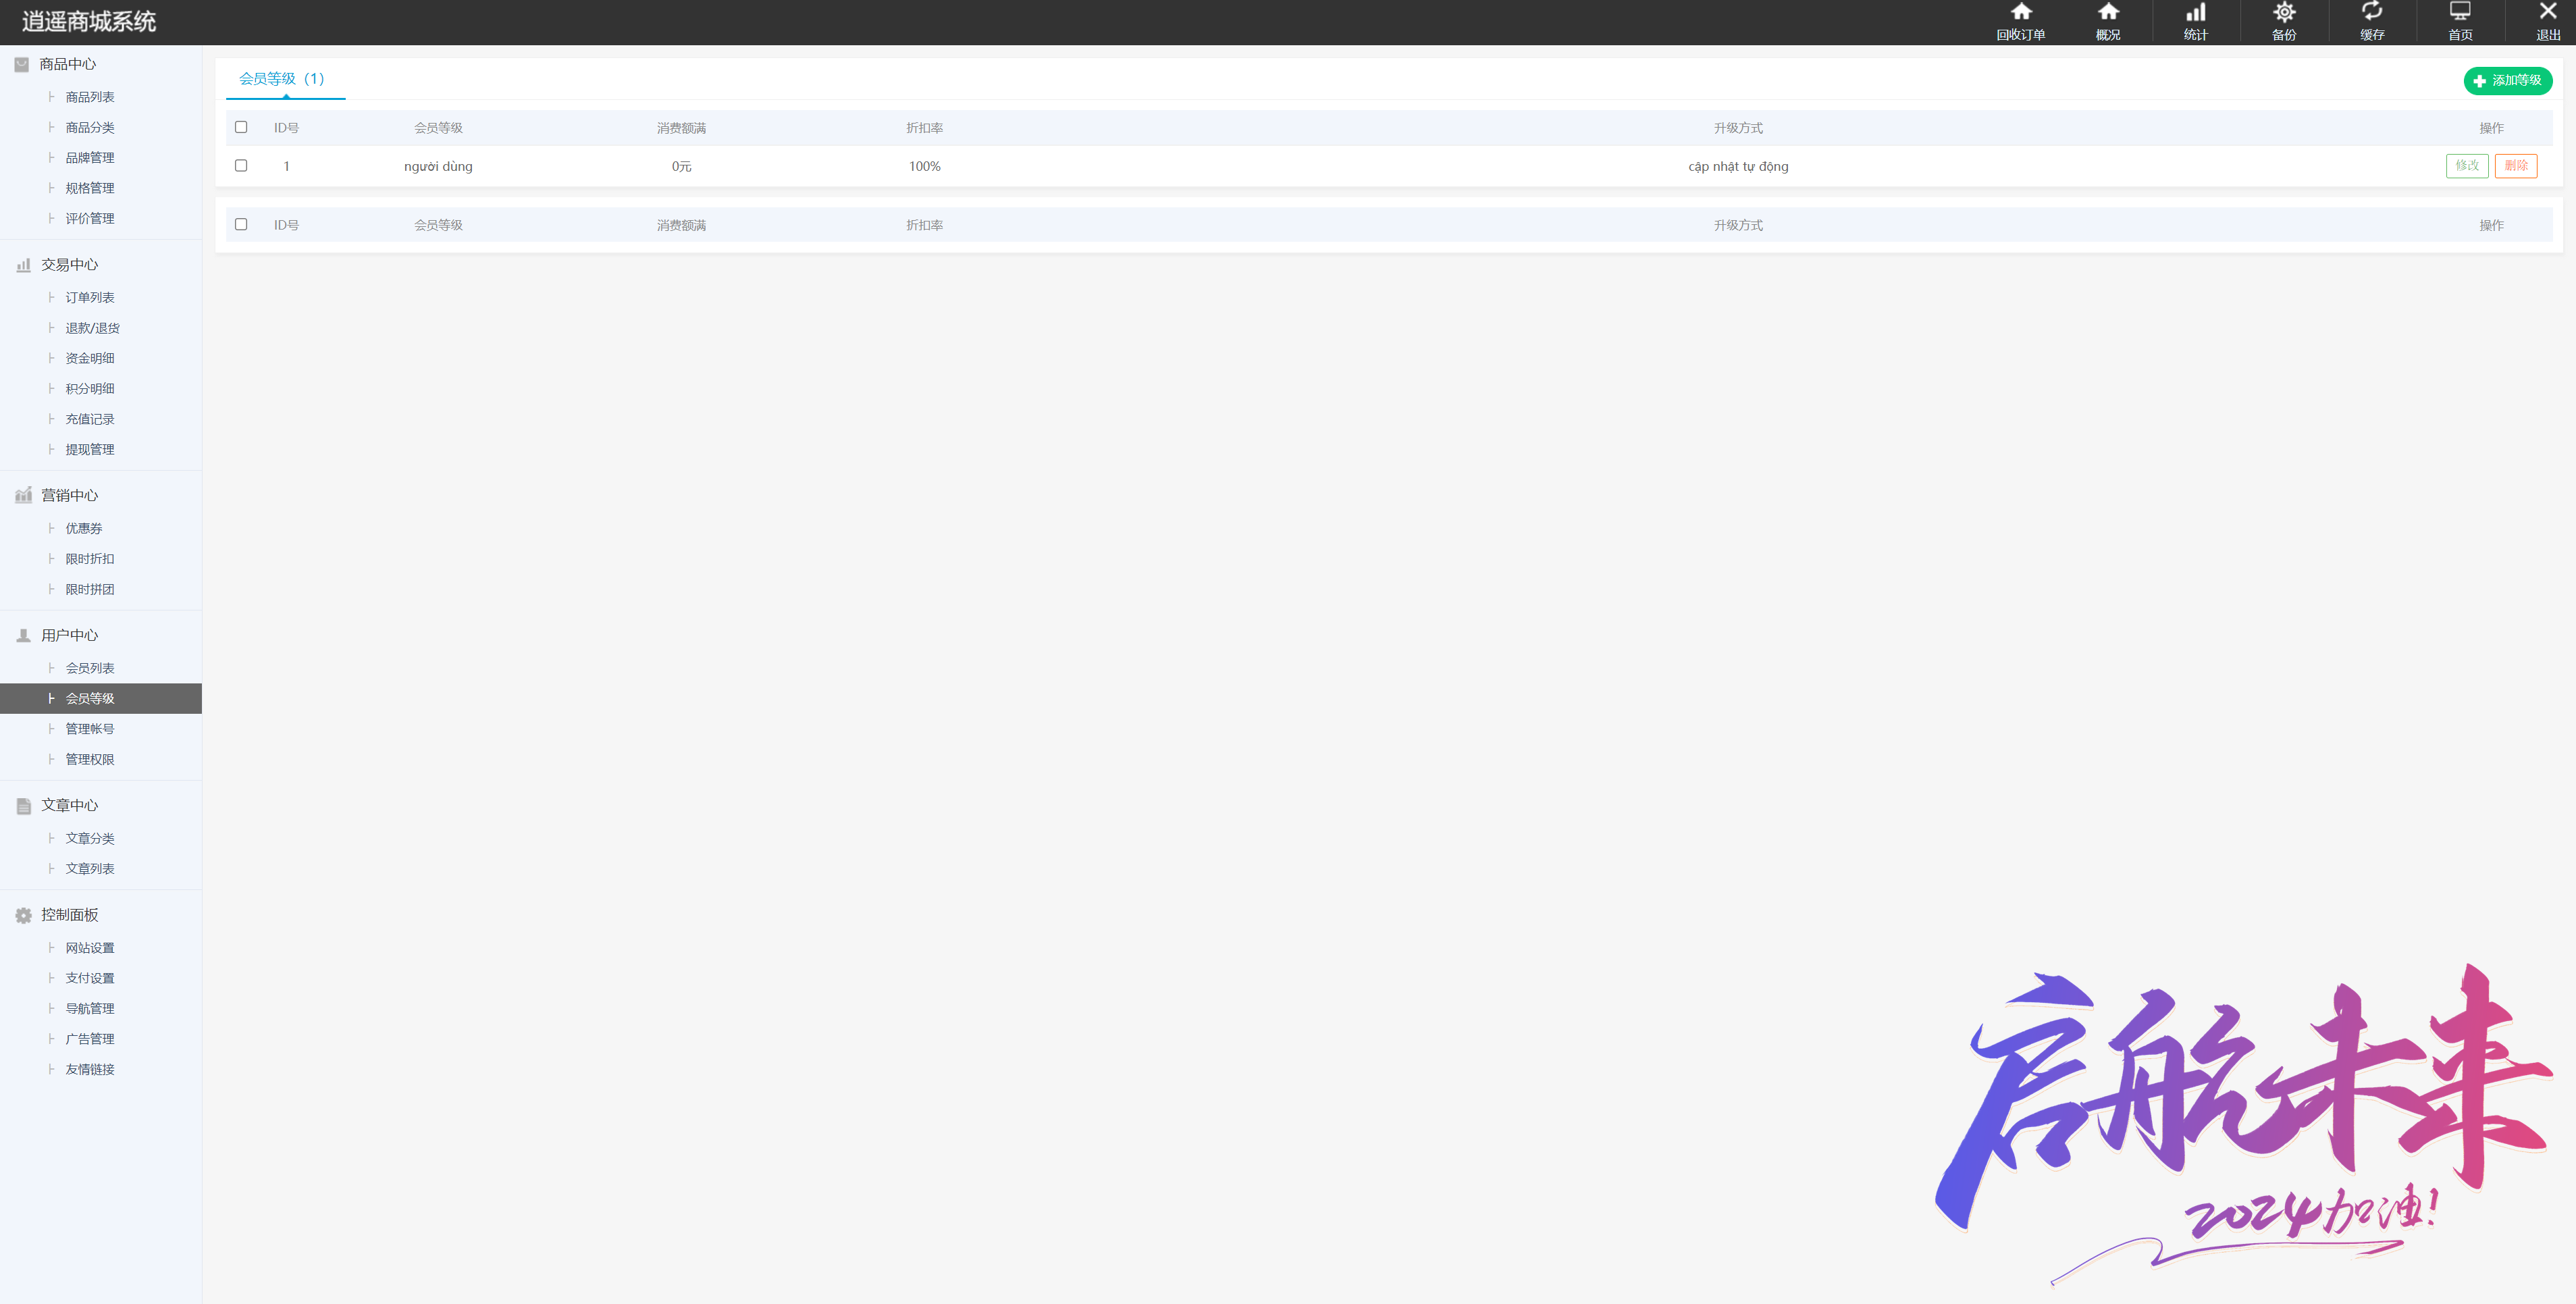The image size is (2576, 1304).
Task: Click the 删除 button for người dùng
Action: 2516,166
